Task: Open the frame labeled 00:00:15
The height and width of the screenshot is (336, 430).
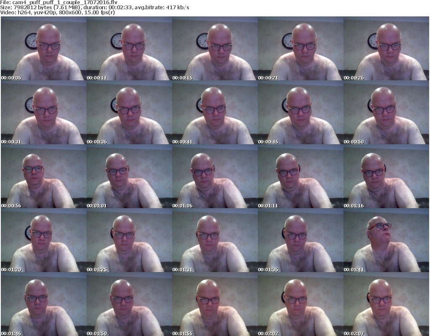Action: tap(215, 48)
